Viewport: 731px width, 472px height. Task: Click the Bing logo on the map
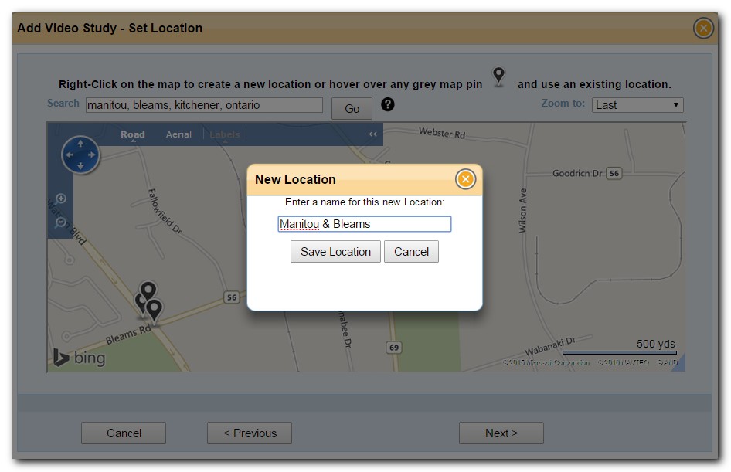pyautogui.click(x=81, y=357)
